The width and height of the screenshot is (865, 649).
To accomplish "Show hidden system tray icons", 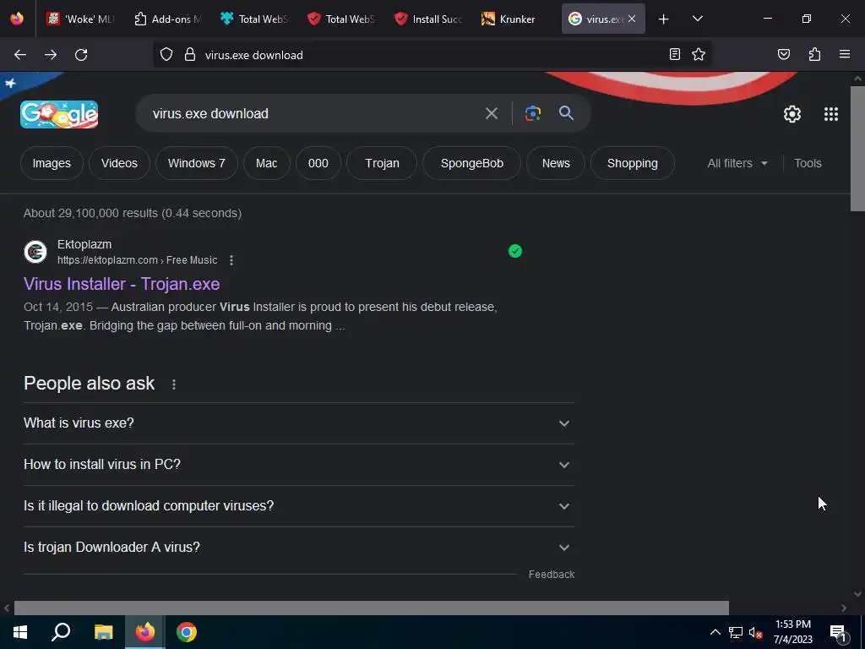I will (715, 632).
